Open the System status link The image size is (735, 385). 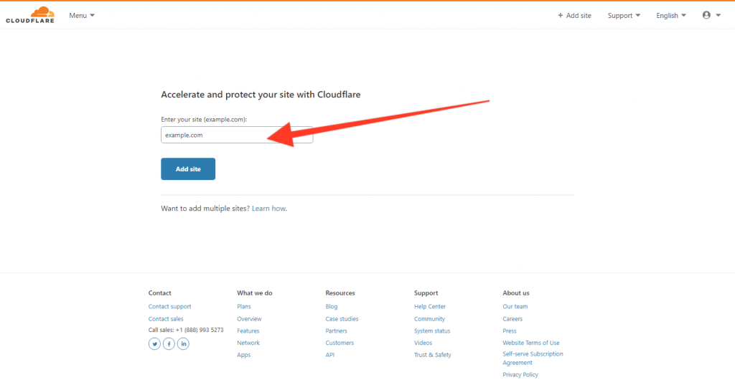point(431,331)
